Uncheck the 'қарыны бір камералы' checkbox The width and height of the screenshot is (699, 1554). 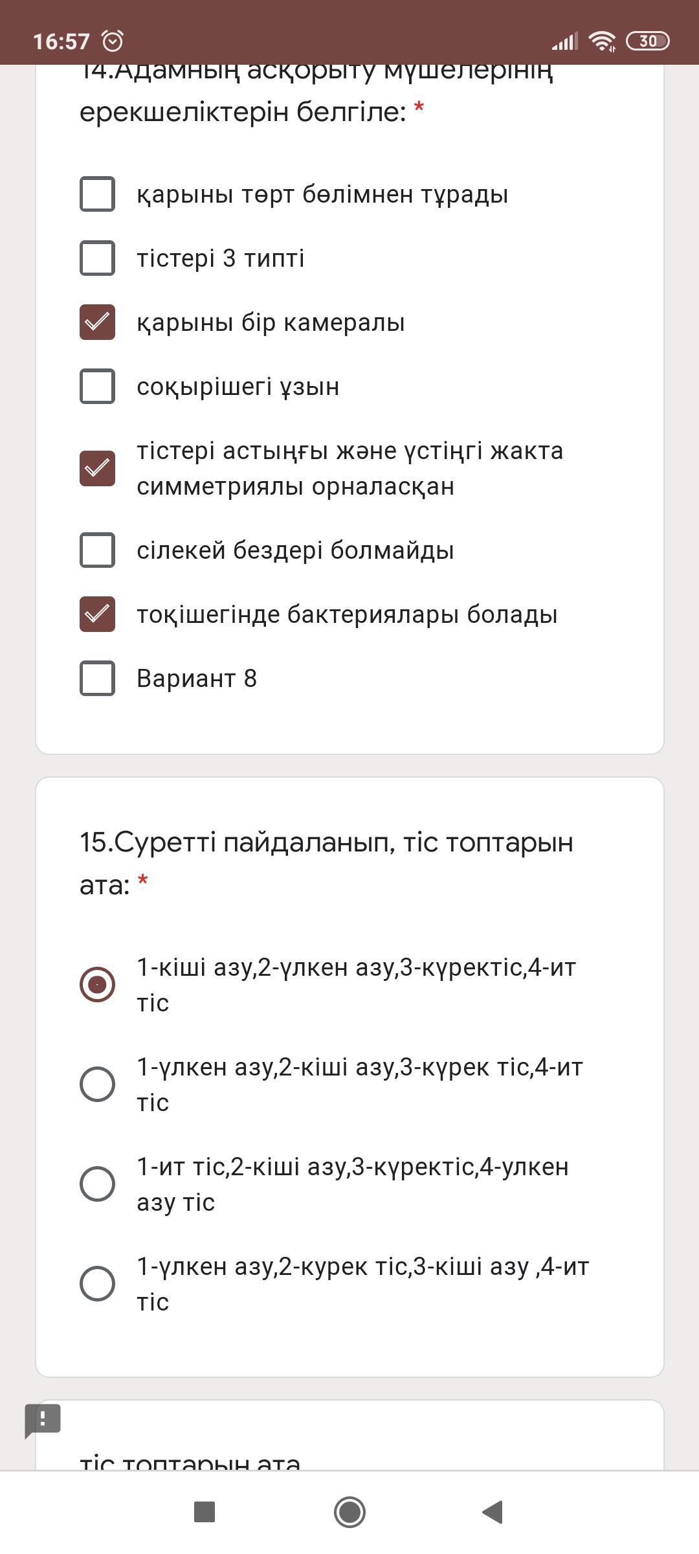point(97,322)
